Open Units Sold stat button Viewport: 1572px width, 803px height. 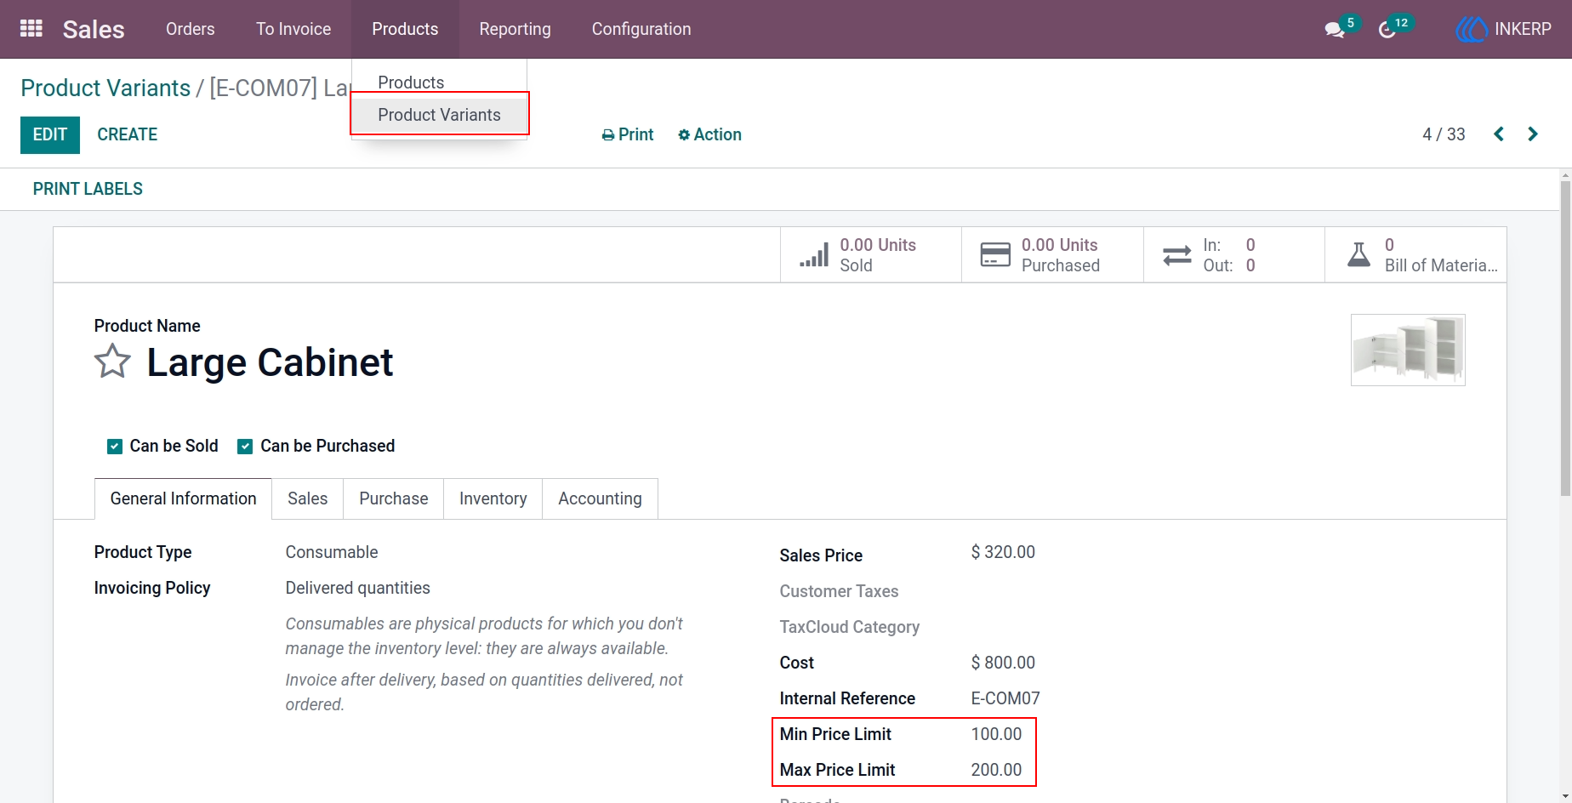pyautogui.click(x=871, y=254)
